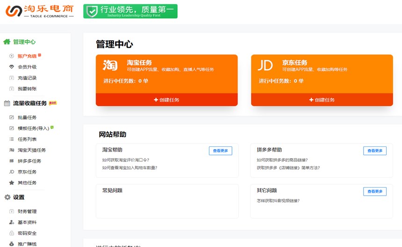Click the list icon for 任务列表
The image size is (402, 247).
tap(12, 139)
